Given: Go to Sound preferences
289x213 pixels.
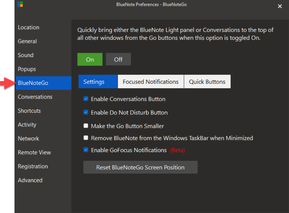Looking at the screenshot, I should (x=26, y=55).
